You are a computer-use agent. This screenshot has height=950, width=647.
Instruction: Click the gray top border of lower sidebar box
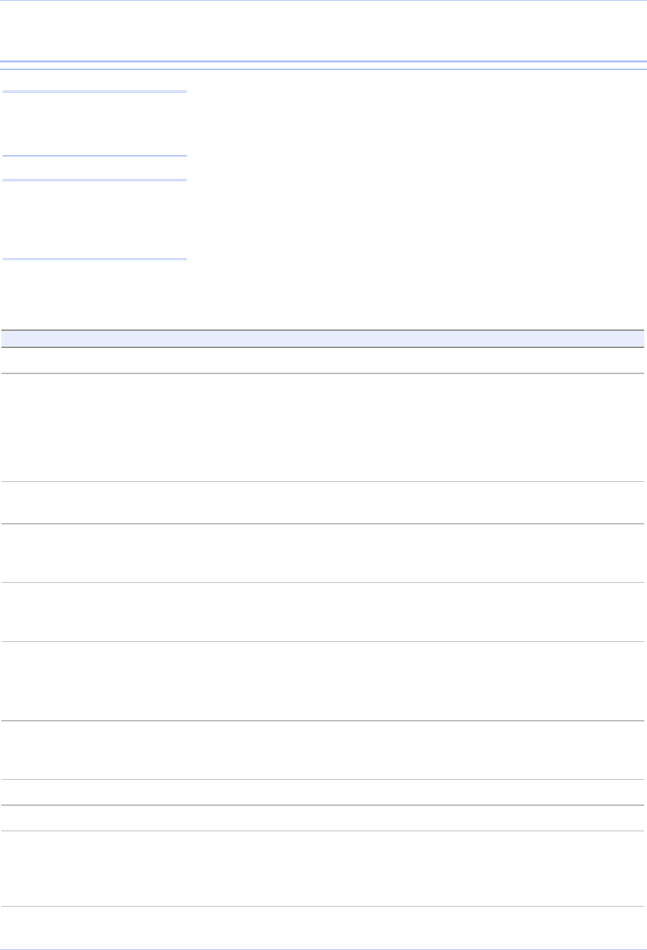click(94, 180)
